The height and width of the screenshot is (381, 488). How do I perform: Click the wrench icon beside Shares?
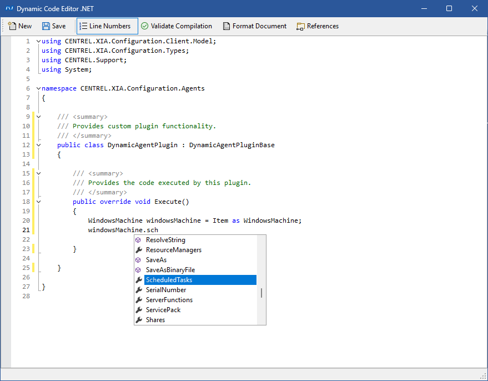point(139,320)
